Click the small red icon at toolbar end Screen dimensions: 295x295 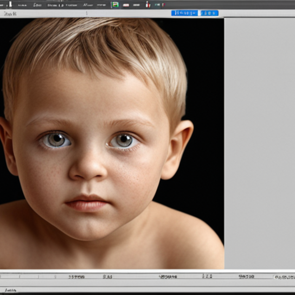pyautogui.click(x=163, y=5)
